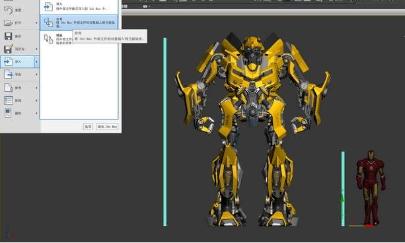Viewport: 405px width, 243px height.
Task: Expand the 另存为 submenu arrow
Action: 36,49
